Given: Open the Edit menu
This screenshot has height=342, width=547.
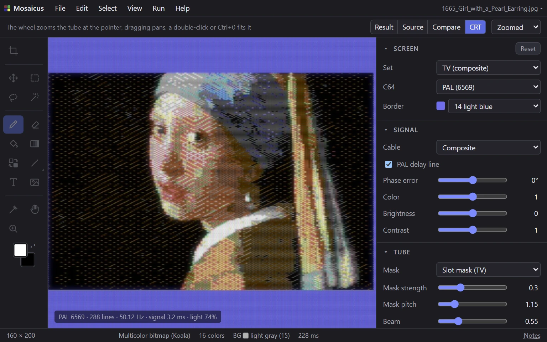Looking at the screenshot, I should point(82,8).
